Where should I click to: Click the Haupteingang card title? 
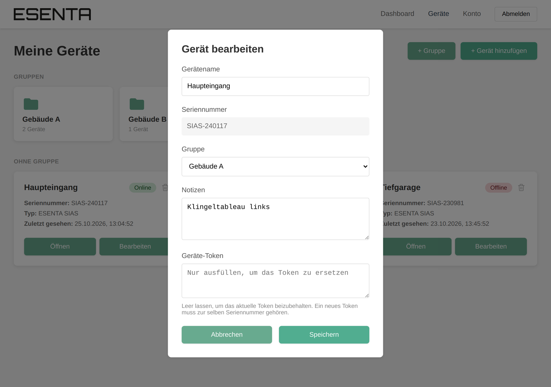click(51, 187)
